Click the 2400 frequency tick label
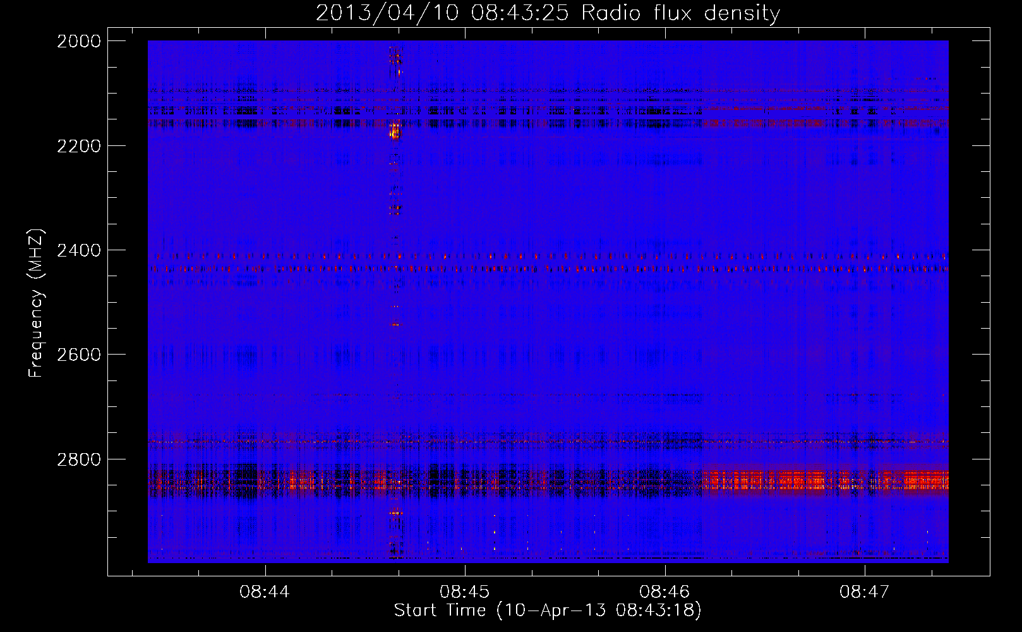The width and height of the screenshot is (1022, 632). 79,250
